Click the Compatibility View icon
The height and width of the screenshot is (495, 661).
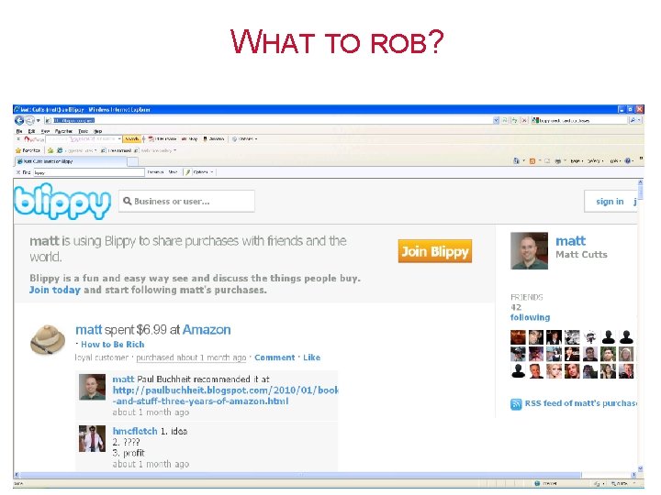(x=505, y=120)
